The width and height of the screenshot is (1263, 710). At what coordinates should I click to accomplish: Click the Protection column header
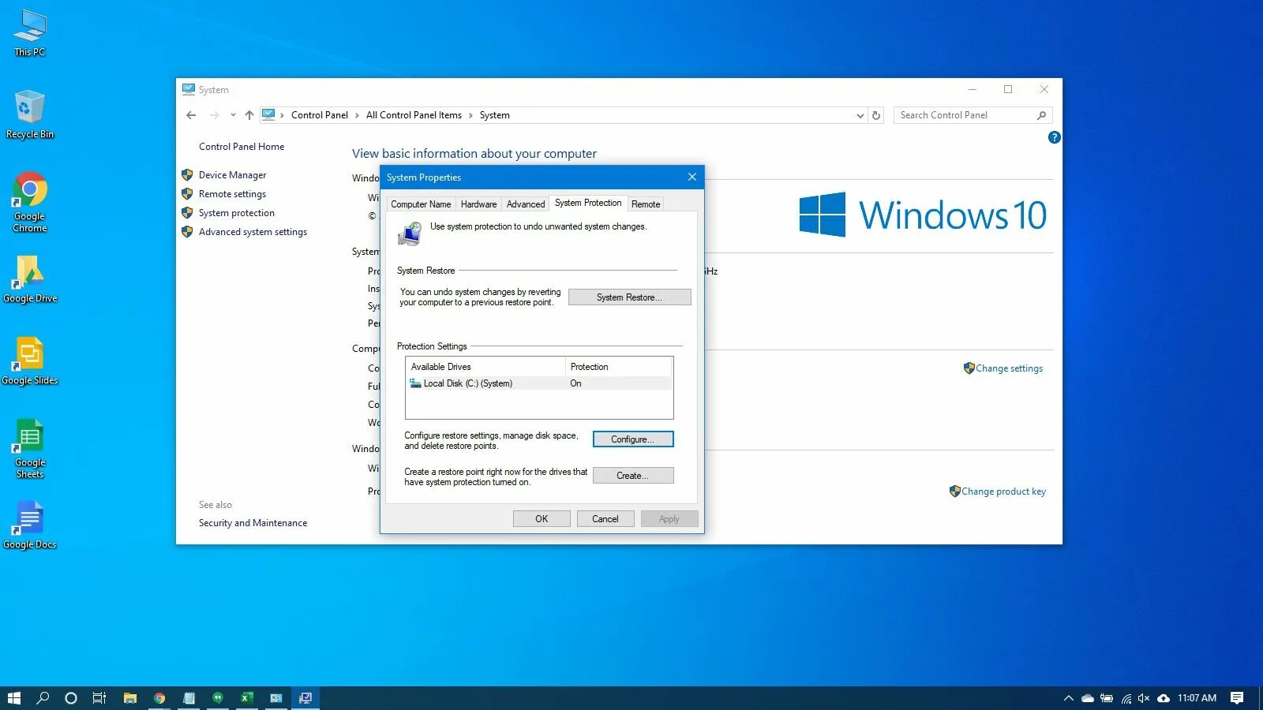[618, 367]
